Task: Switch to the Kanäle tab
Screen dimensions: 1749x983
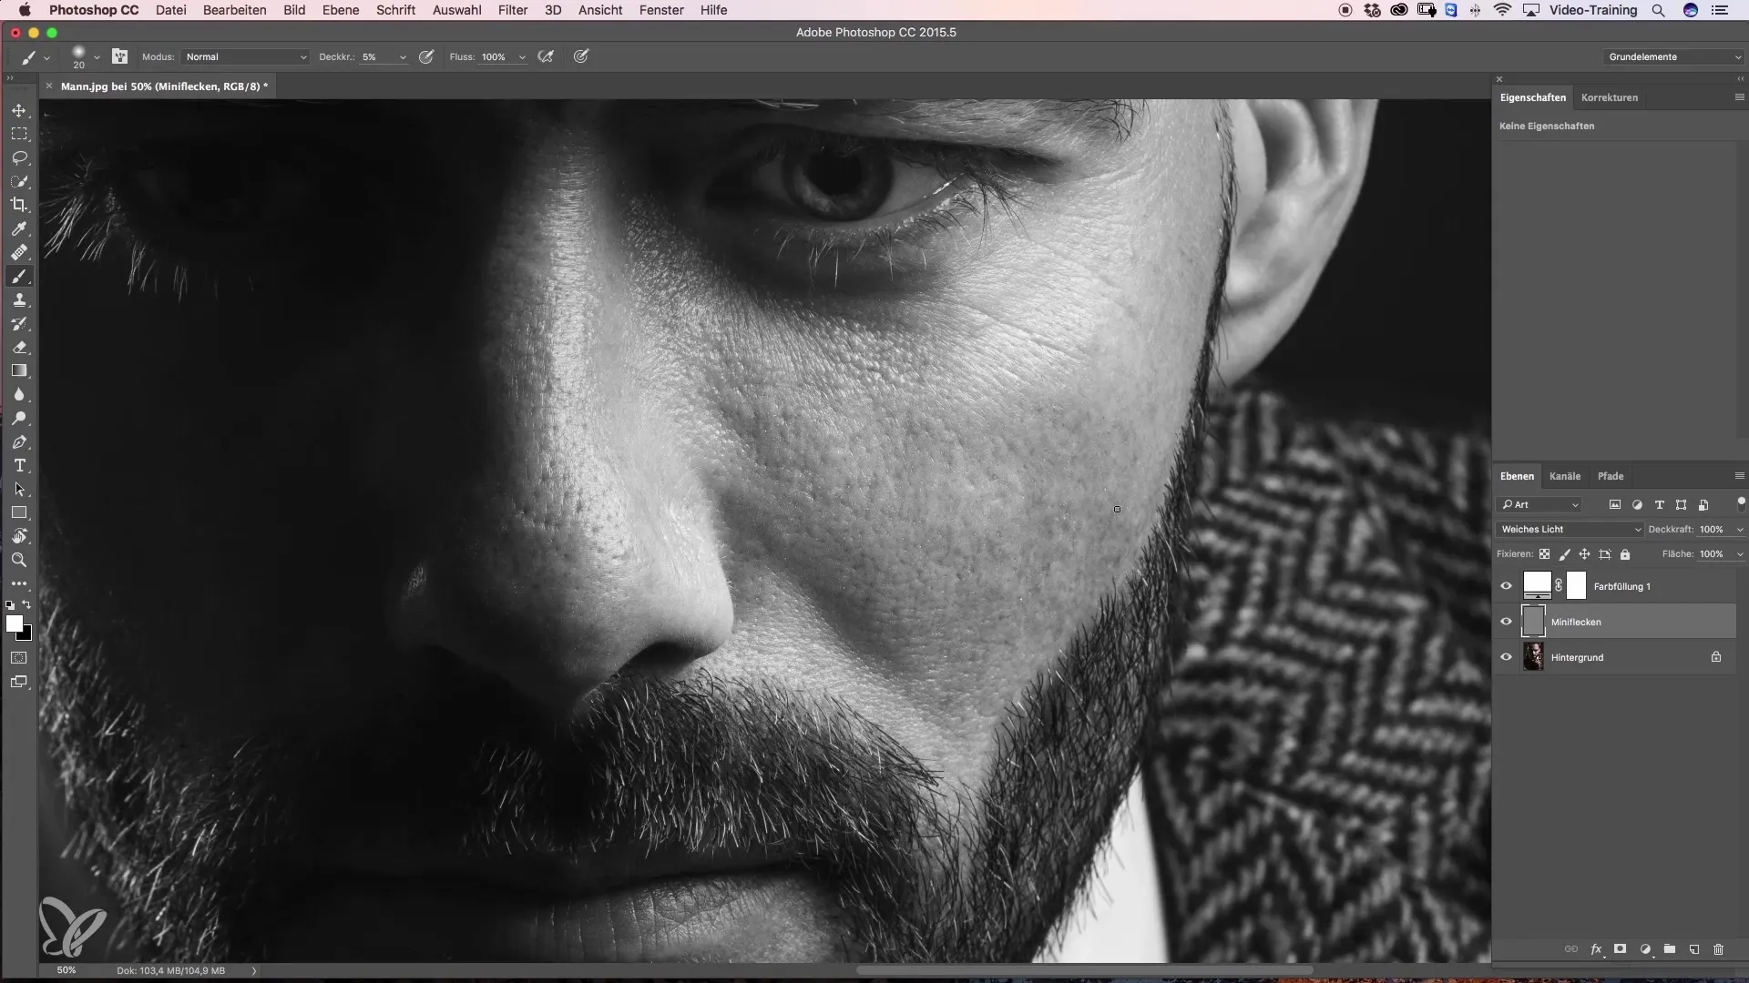Action: coord(1564,476)
